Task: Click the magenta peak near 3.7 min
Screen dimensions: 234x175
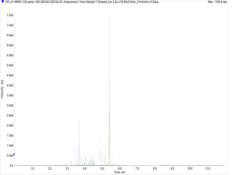Action: pos(79,142)
